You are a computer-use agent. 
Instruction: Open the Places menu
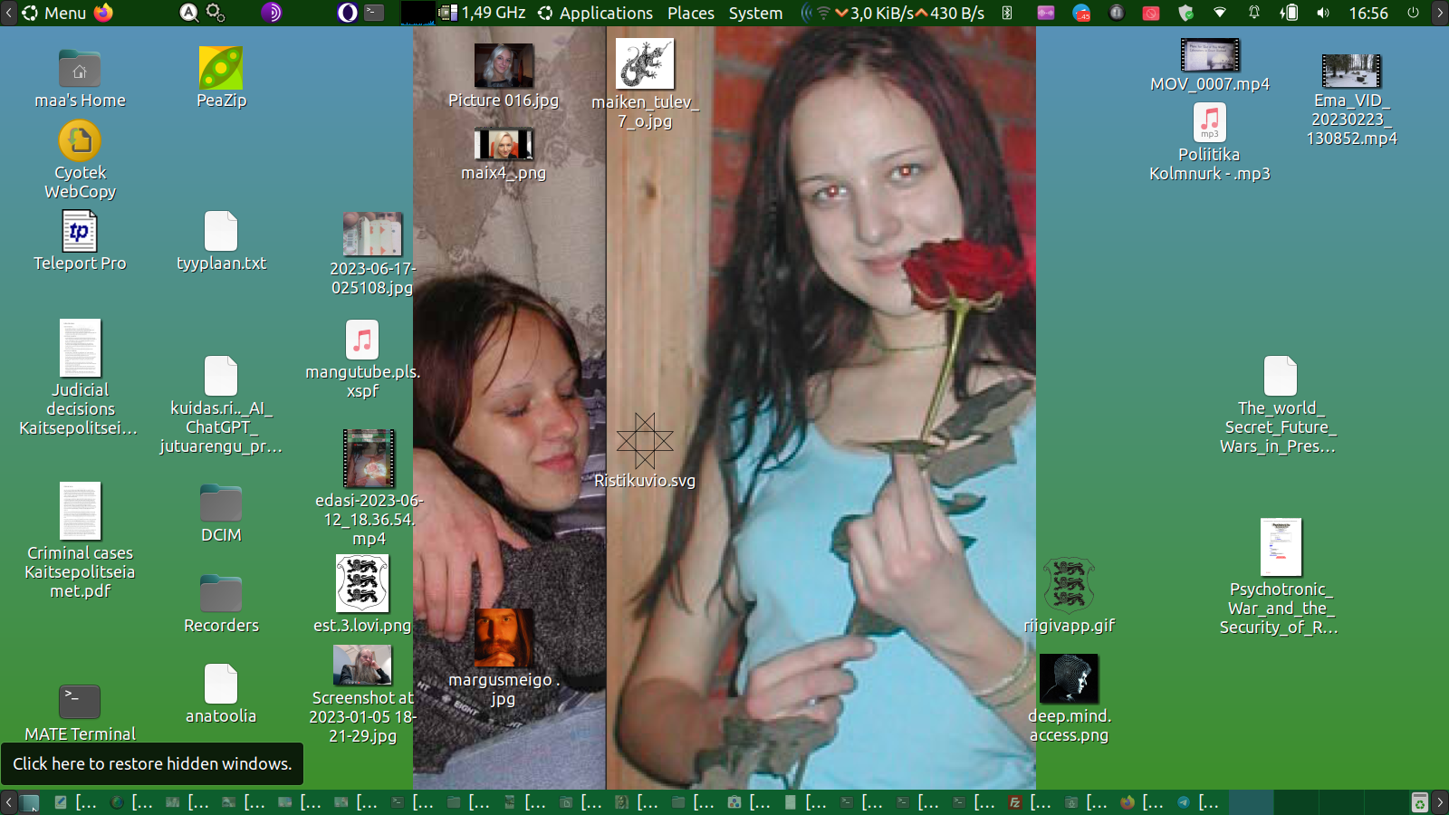point(691,13)
